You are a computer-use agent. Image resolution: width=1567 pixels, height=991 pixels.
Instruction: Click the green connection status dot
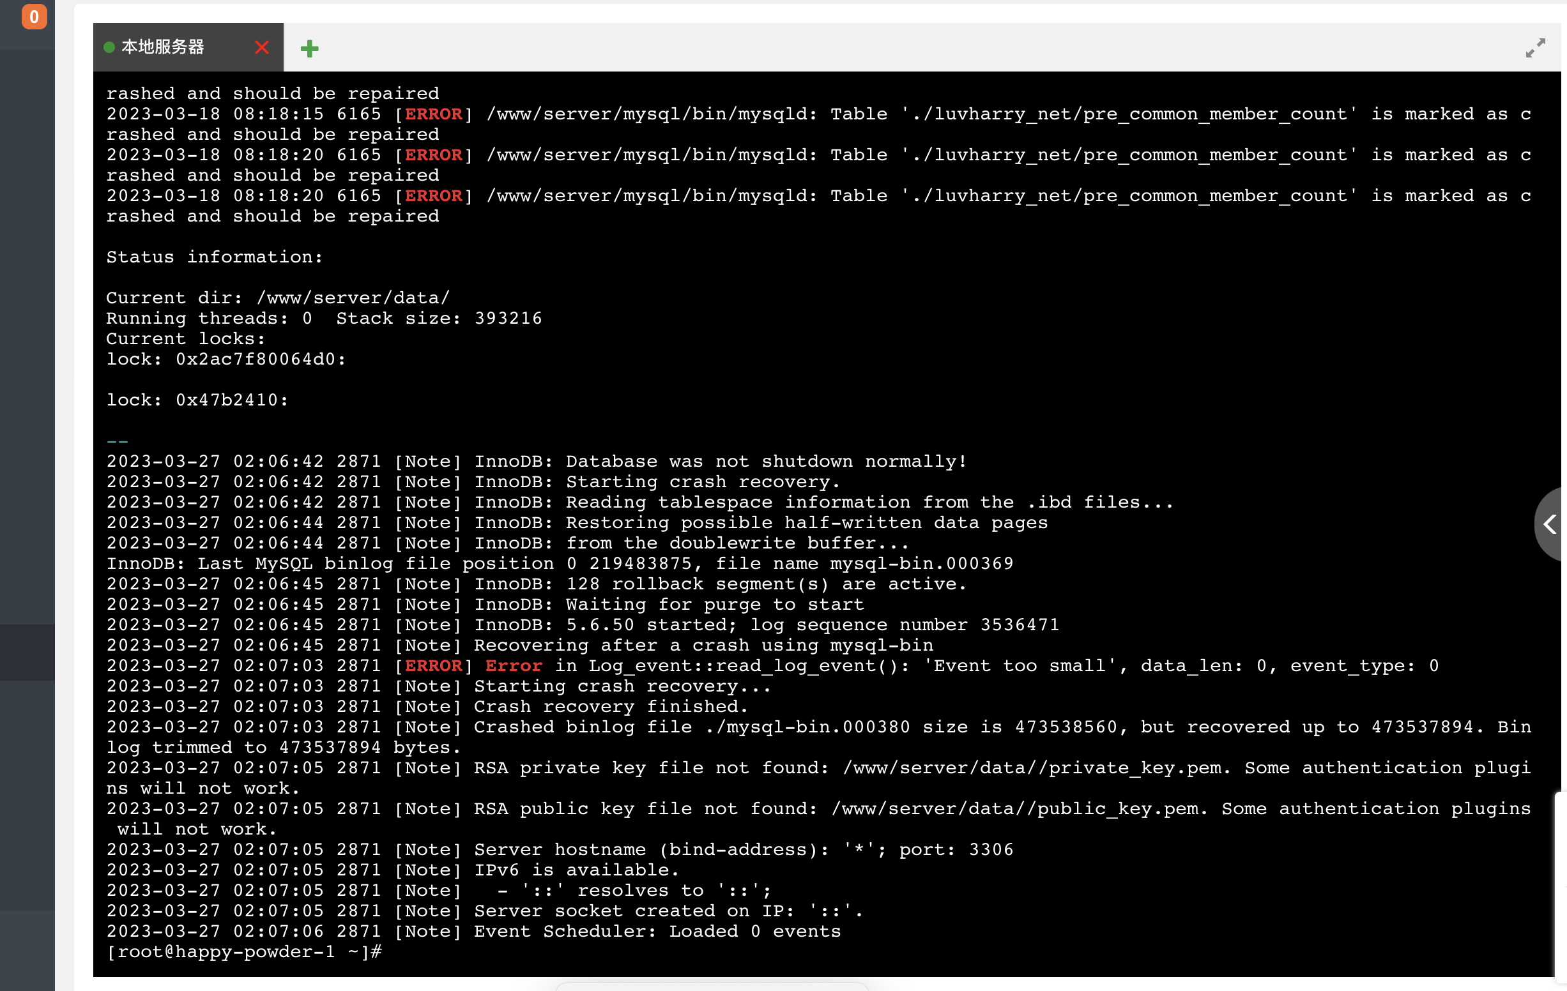click(x=108, y=46)
